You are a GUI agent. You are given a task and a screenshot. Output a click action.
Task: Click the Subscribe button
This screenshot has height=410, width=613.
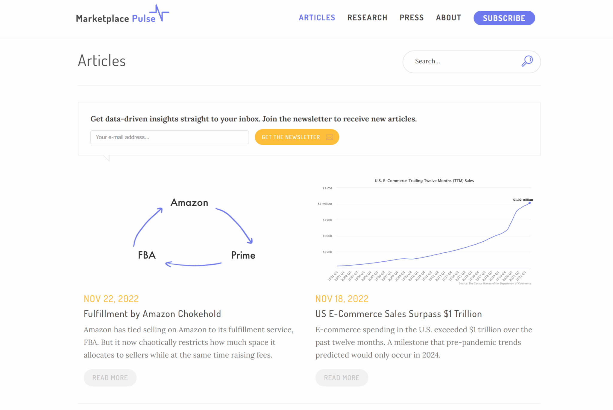(504, 18)
